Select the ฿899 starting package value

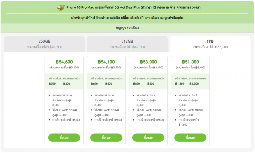[x=137, y=84]
